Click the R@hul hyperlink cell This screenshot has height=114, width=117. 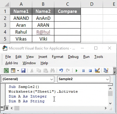43,32
